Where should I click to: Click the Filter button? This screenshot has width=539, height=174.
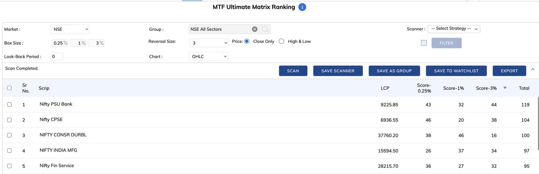pos(446,43)
